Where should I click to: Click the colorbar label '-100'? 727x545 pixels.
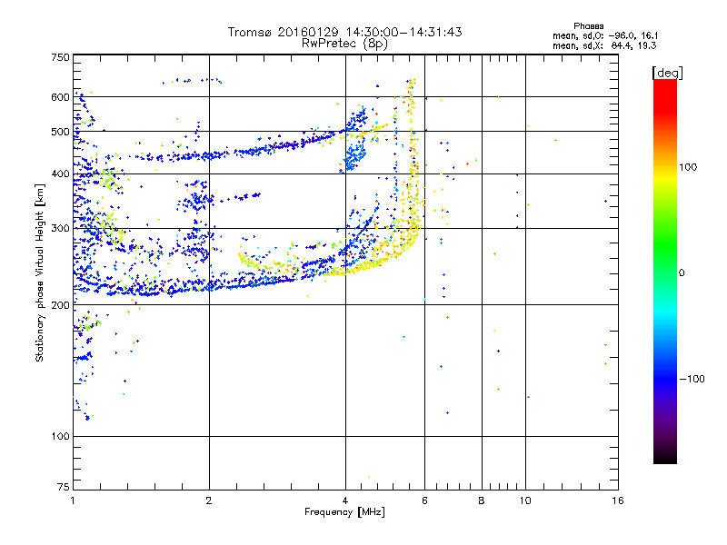tap(692, 379)
